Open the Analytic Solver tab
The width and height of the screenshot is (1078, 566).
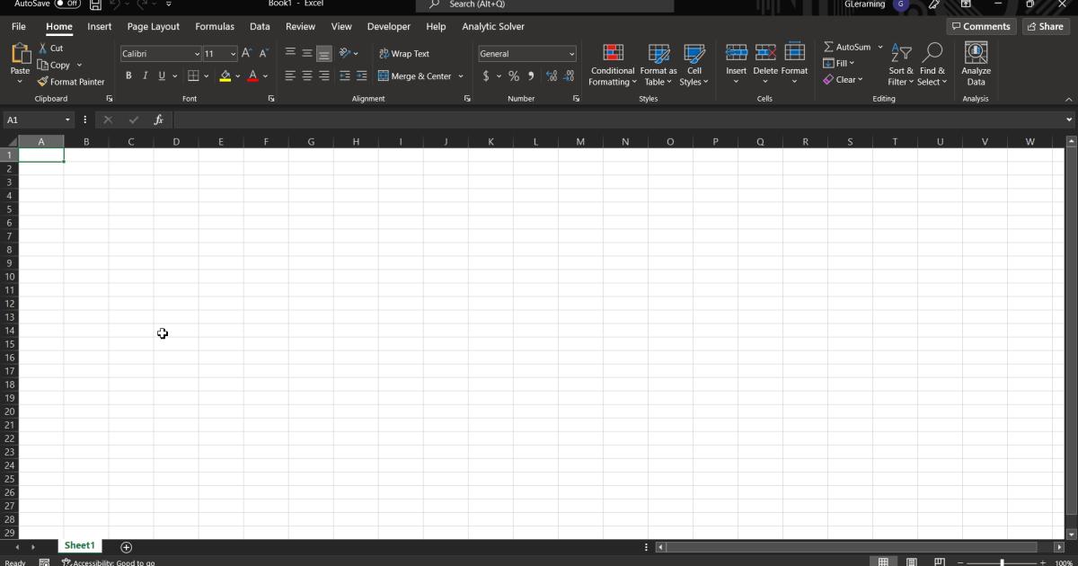pyautogui.click(x=493, y=26)
